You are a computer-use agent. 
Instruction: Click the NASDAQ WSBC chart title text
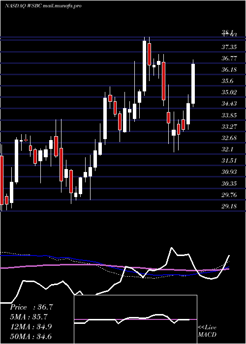point(43,6)
